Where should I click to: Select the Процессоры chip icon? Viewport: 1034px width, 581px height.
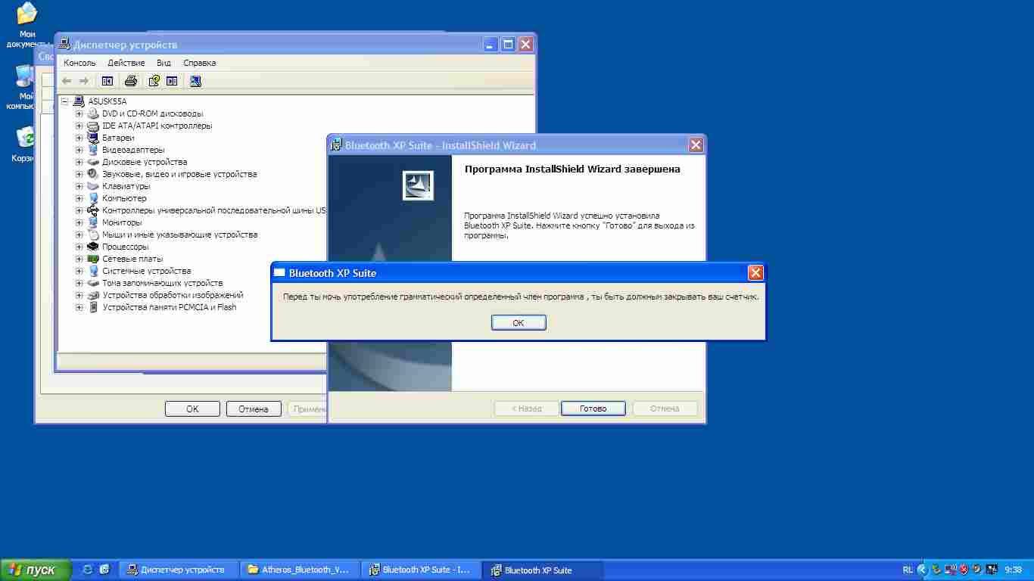coord(93,247)
